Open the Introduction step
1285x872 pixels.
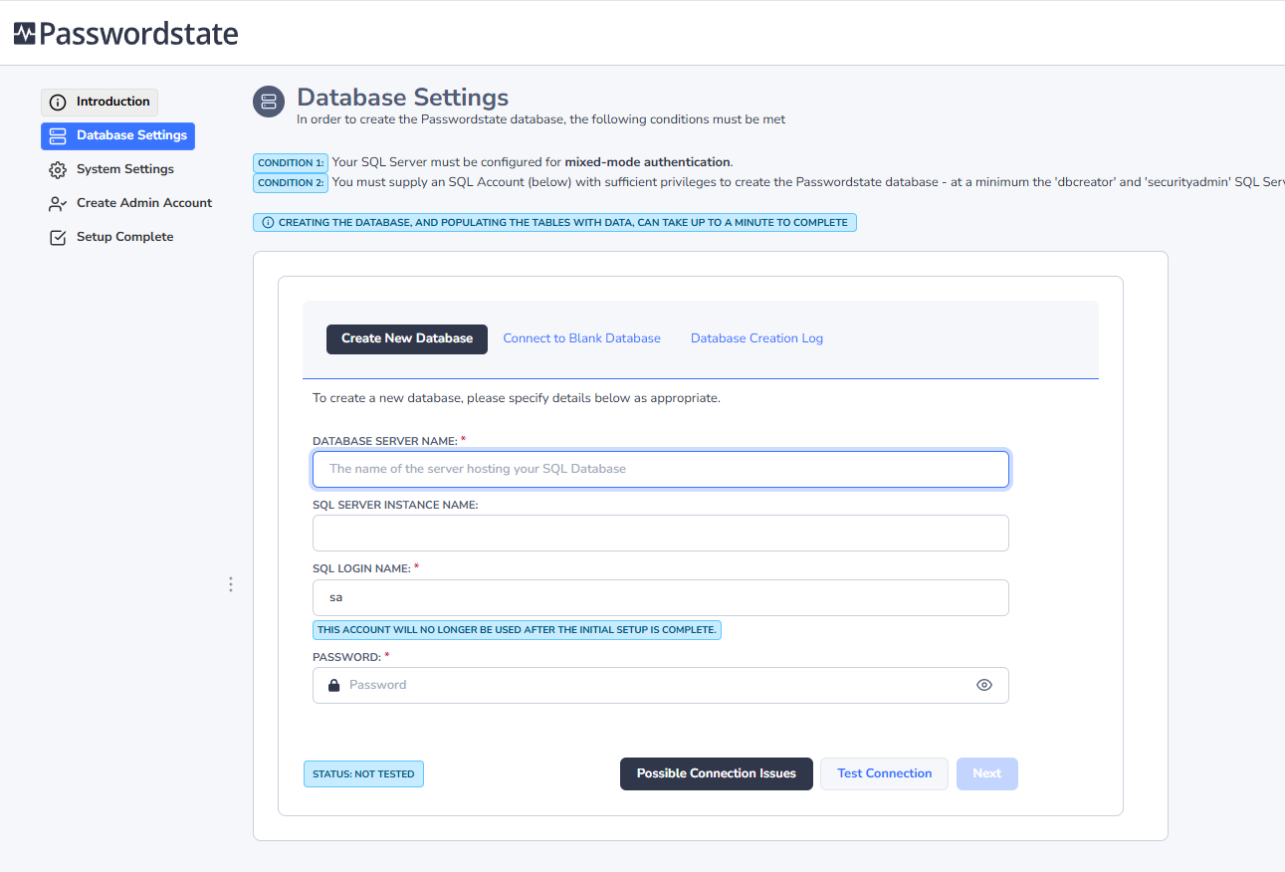100,102
